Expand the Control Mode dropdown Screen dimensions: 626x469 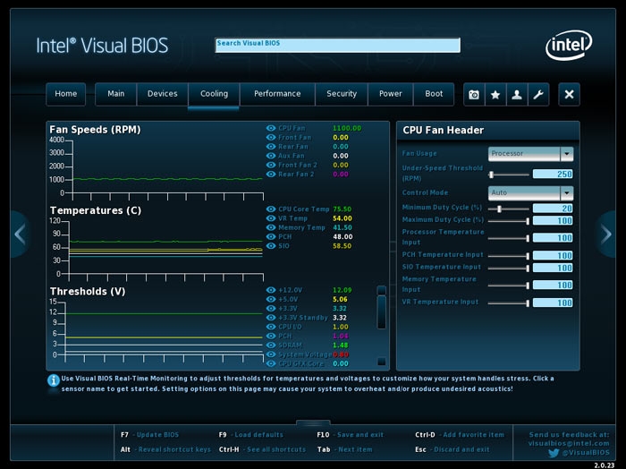(530, 193)
